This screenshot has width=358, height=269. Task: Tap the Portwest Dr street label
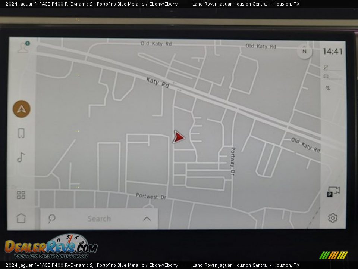(151, 196)
